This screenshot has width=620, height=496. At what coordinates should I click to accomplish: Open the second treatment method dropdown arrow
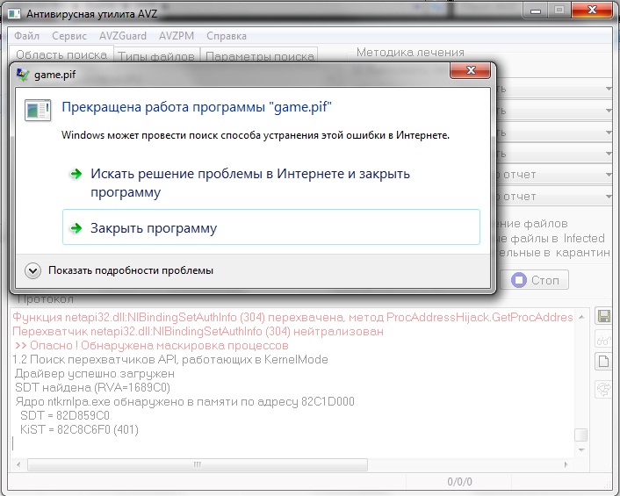coord(609,111)
